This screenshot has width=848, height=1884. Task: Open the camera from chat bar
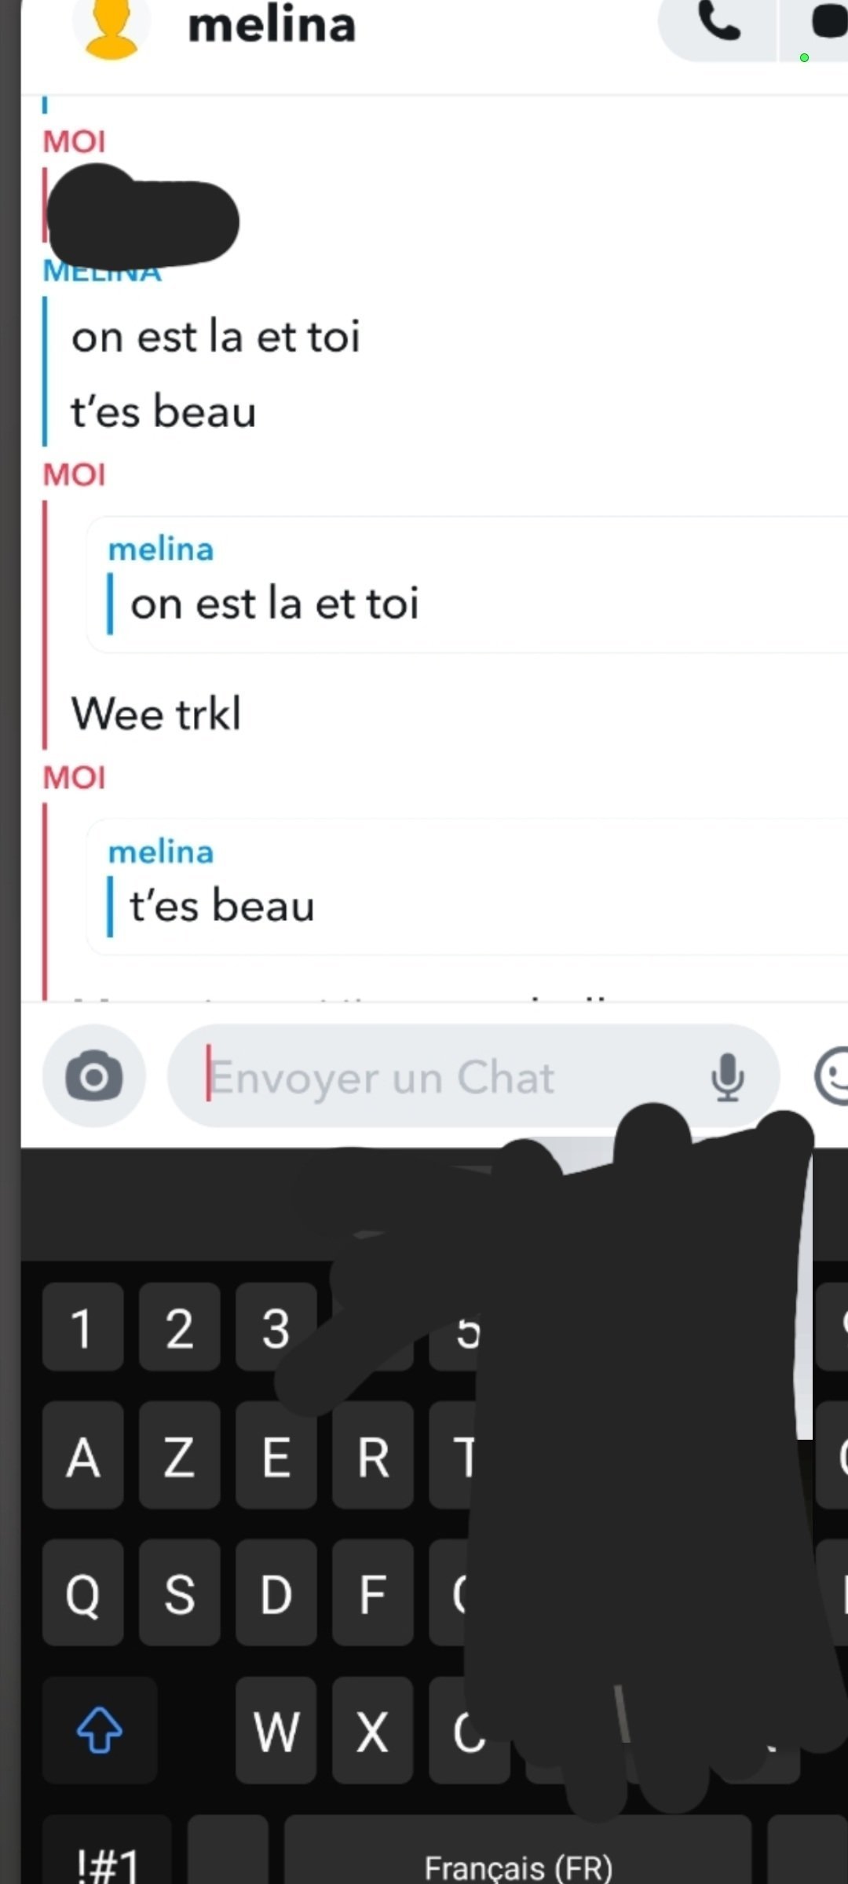(x=94, y=1076)
